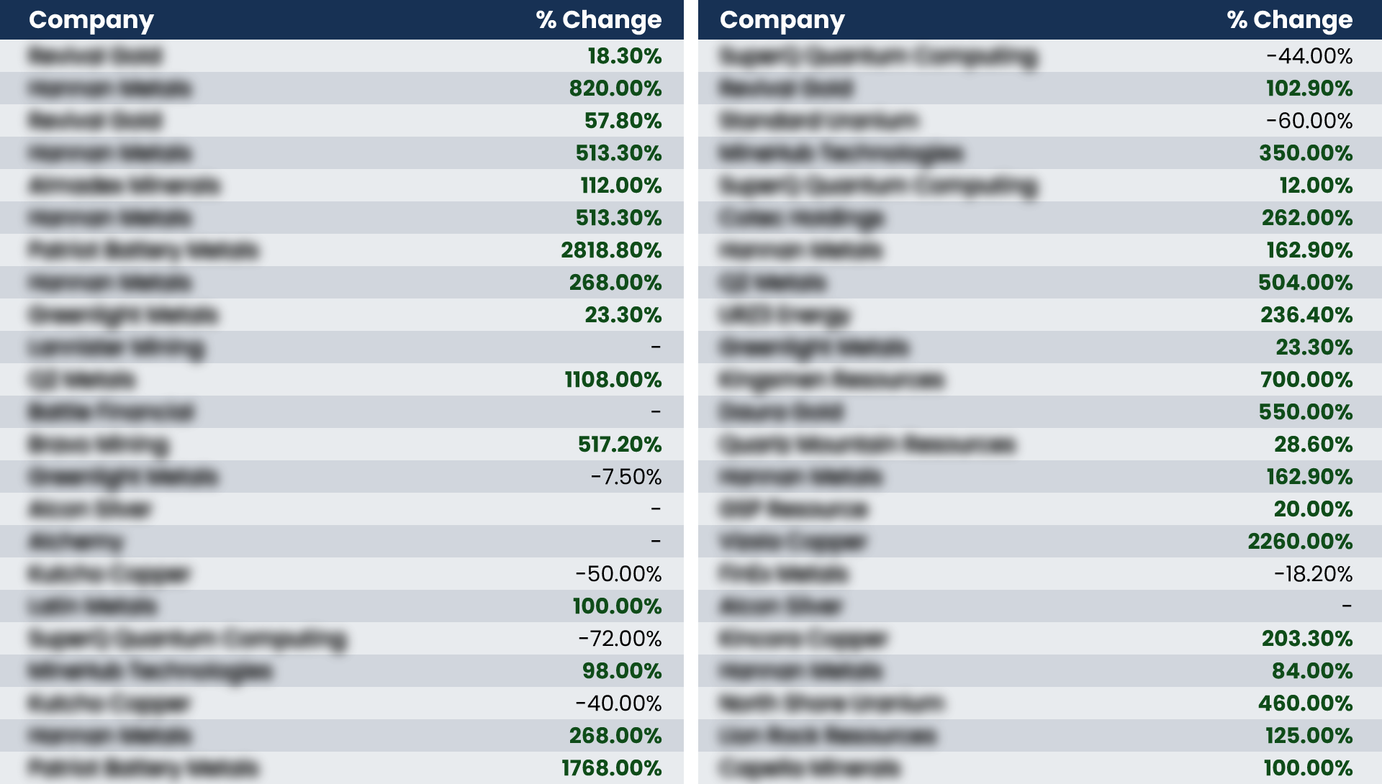Select the 1768.00% value in bottom row

tap(611, 768)
